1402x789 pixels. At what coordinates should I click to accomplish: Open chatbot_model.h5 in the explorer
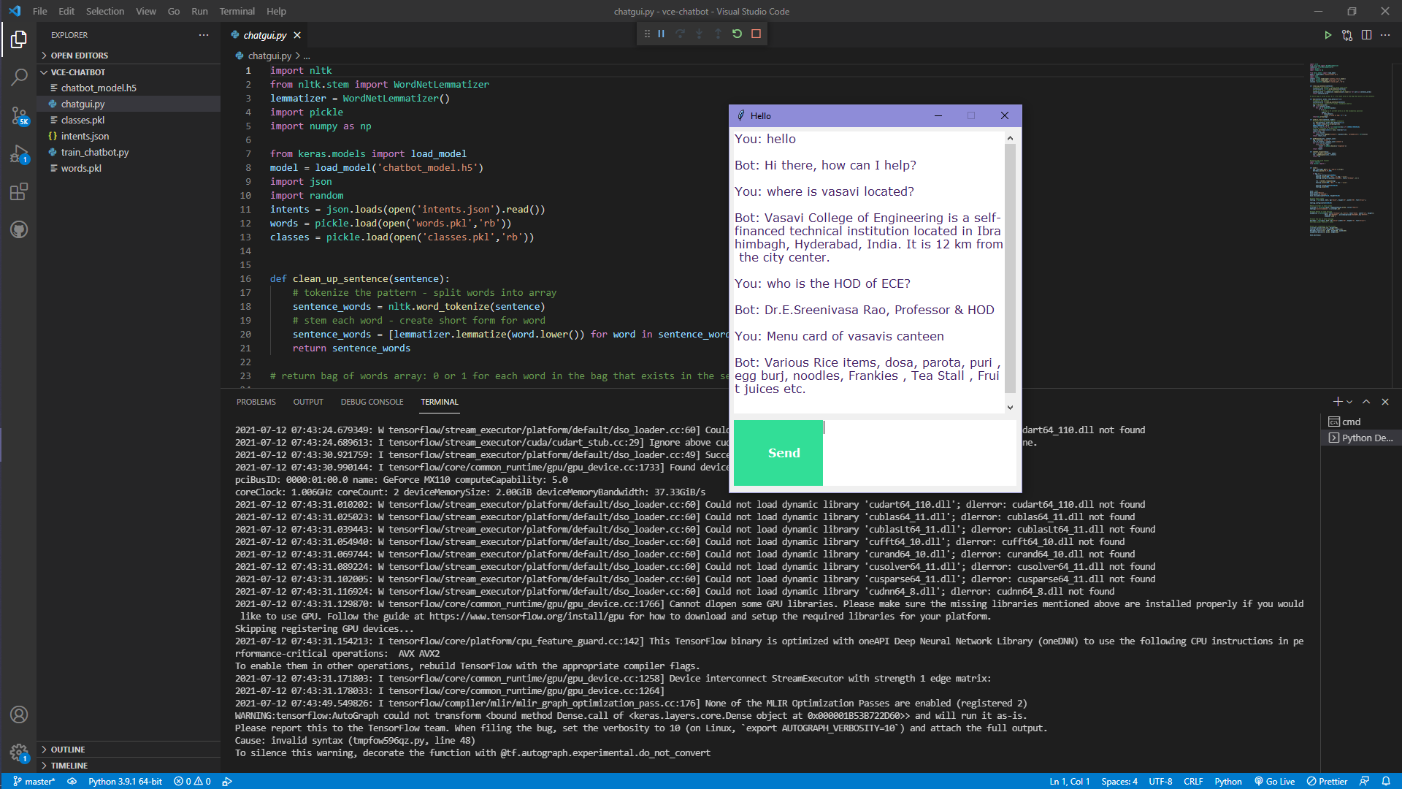129,88
